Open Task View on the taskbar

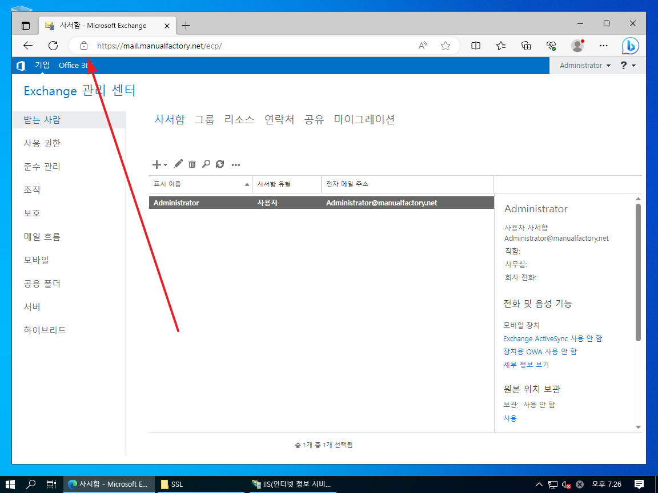51,484
